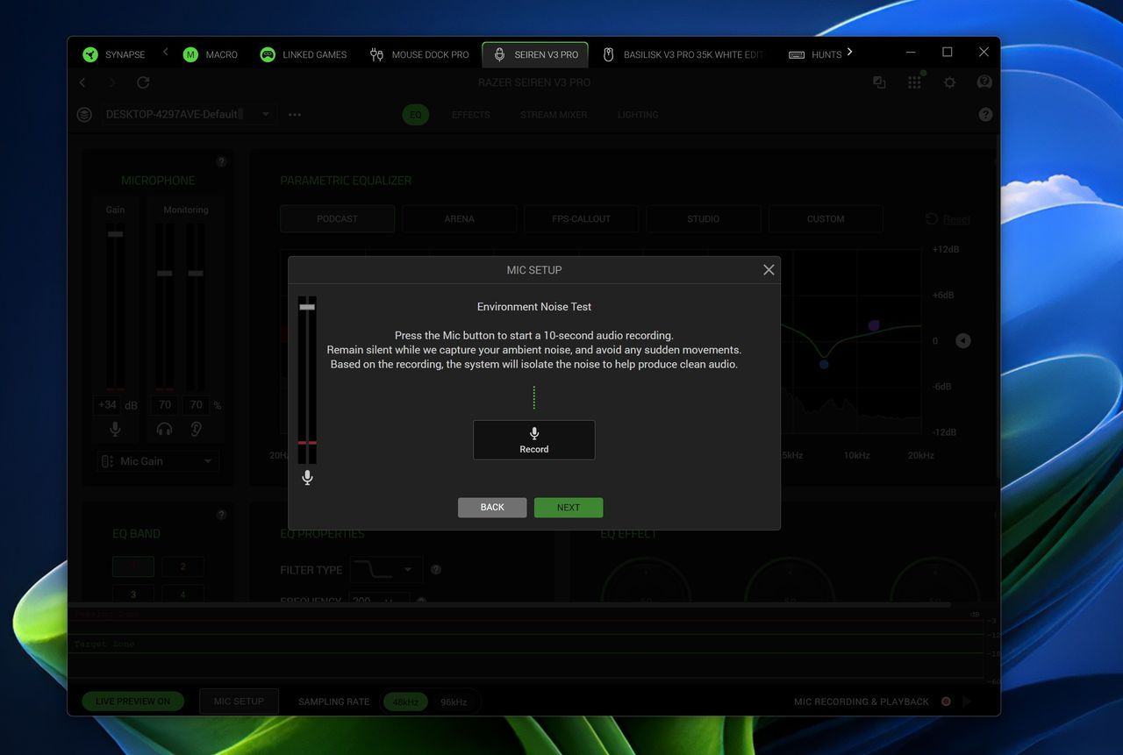Expand DESKTOP-4297AVE-Default profile dropdown
The image size is (1123, 755).
tap(189, 115)
